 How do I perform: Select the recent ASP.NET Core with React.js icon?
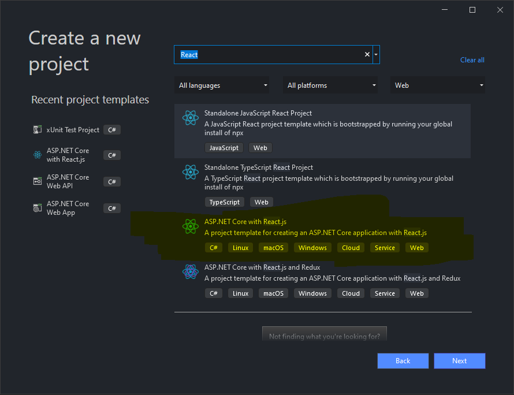(38, 154)
